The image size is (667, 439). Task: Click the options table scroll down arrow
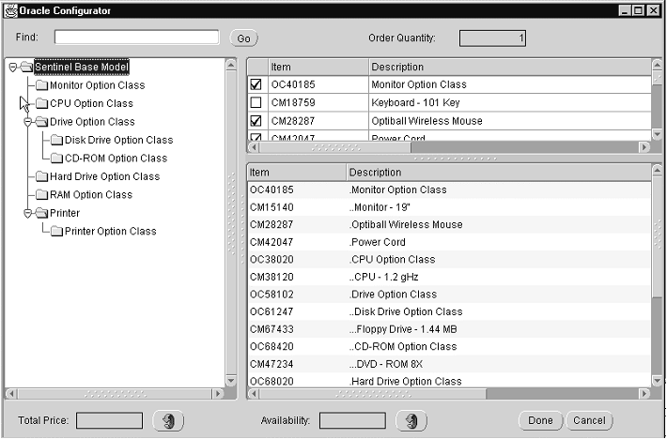tap(657, 134)
